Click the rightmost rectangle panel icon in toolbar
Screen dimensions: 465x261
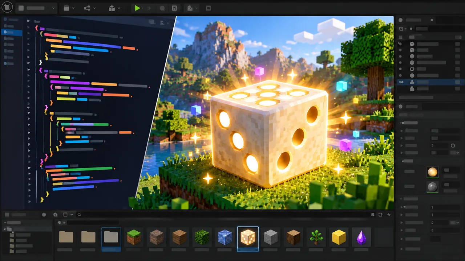click(209, 8)
